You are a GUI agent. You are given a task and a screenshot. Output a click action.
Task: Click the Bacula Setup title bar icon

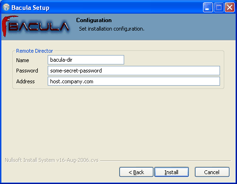tap(6, 8)
